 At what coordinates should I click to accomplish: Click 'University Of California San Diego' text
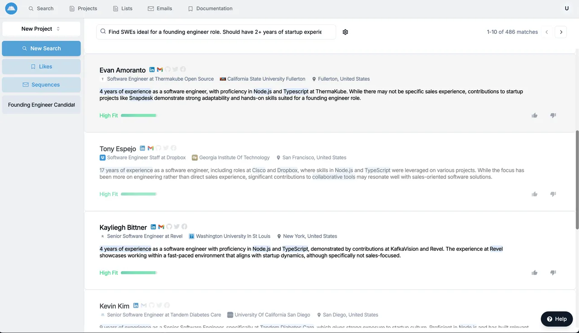272,315
